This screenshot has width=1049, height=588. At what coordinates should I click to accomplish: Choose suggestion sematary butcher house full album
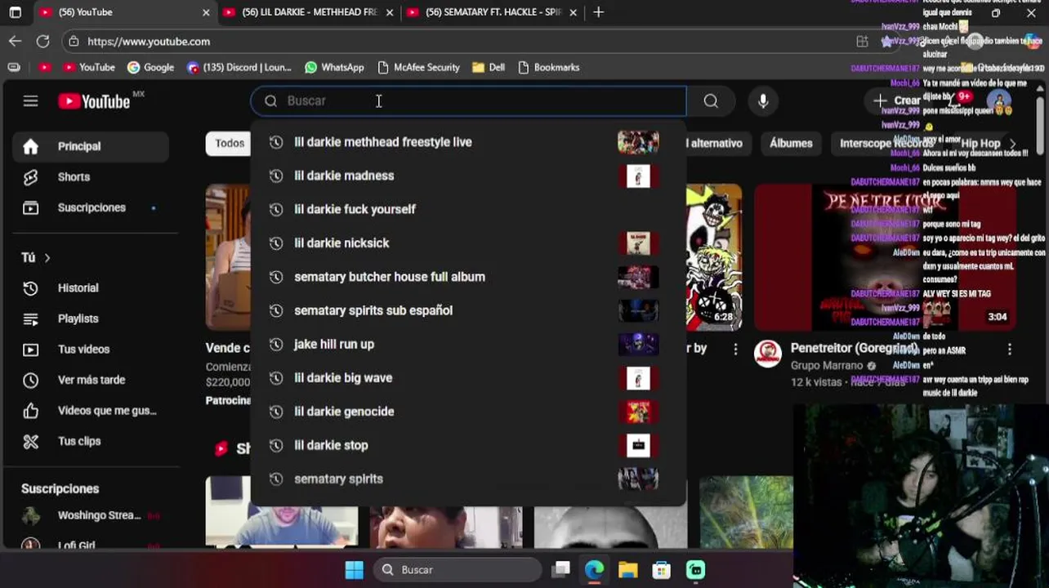coord(468,277)
